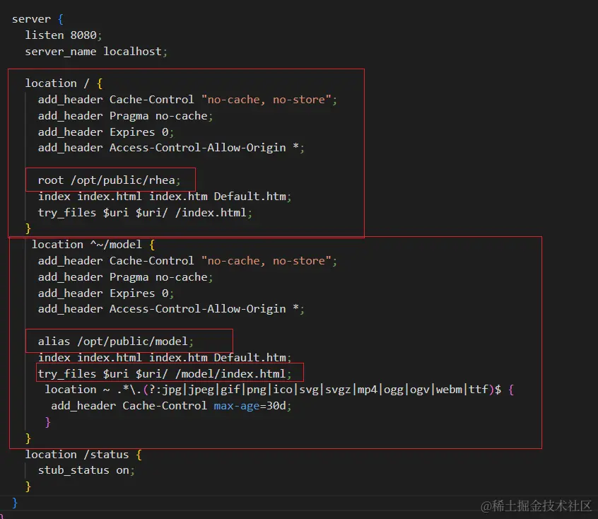Click 'index index.html index.htm Default.htm;' in location / block

(165, 196)
